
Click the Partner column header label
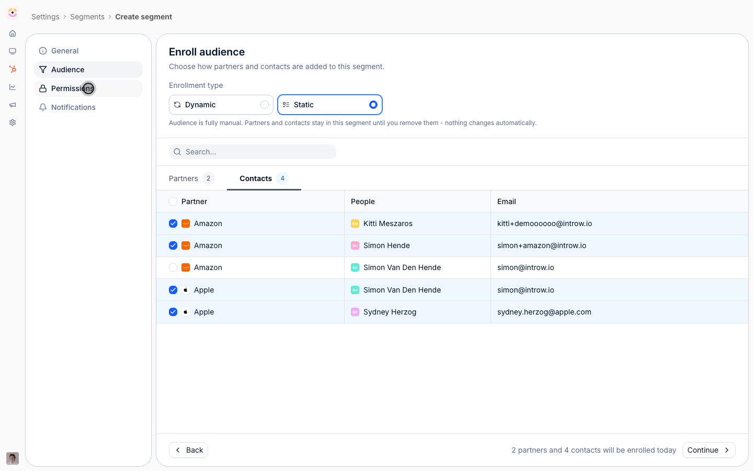194,201
